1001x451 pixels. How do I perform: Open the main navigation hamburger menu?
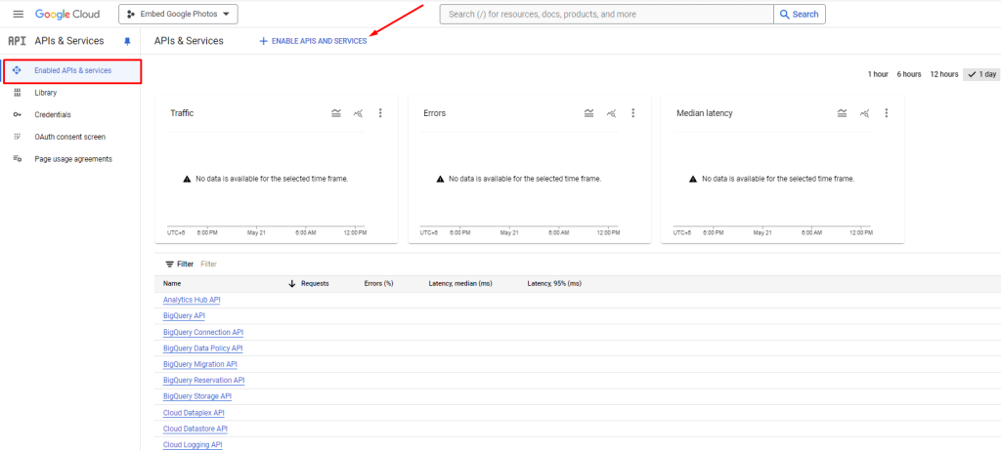coord(18,14)
